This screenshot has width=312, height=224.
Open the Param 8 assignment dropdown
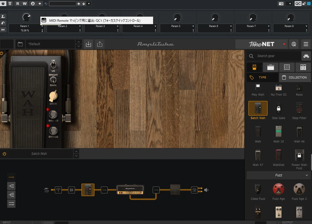click(x=306, y=26)
